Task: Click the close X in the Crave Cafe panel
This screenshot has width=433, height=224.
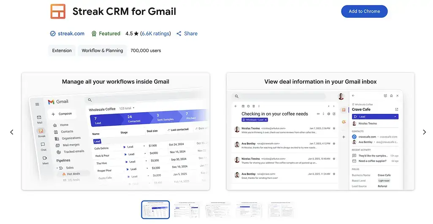Action: click(398, 96)
